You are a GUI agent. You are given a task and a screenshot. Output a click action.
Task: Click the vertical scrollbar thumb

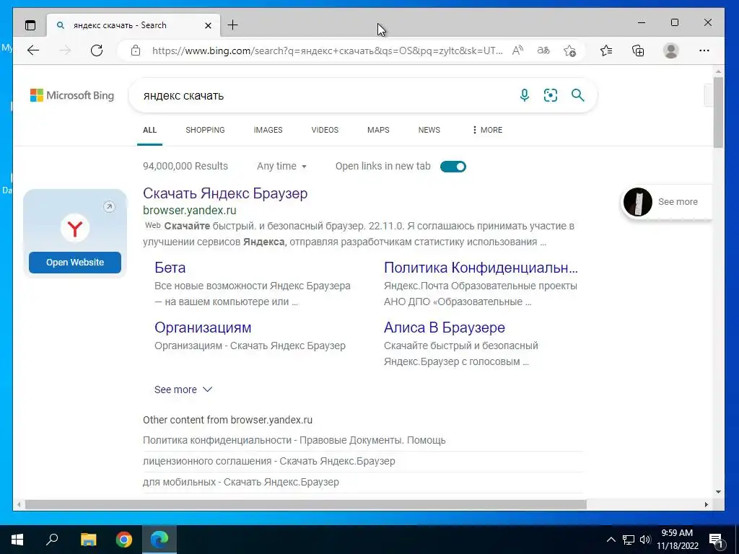pyautogui.click(x=718, y=113)
